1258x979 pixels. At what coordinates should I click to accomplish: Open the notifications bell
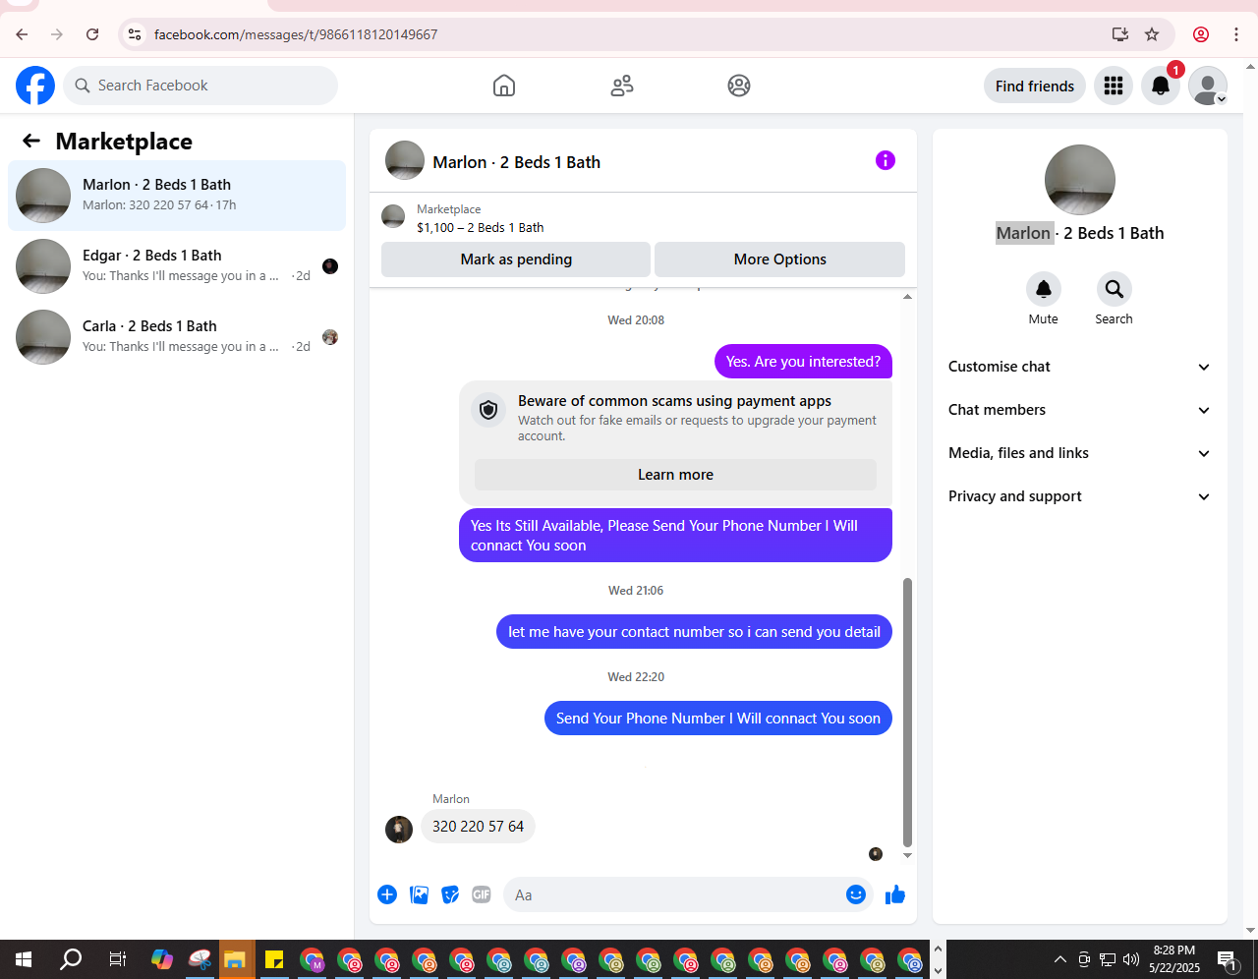point(1161,86)
